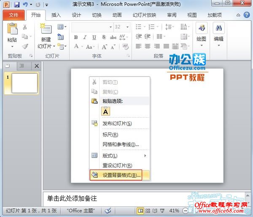Toggle Bold formatting

point(76,37)
